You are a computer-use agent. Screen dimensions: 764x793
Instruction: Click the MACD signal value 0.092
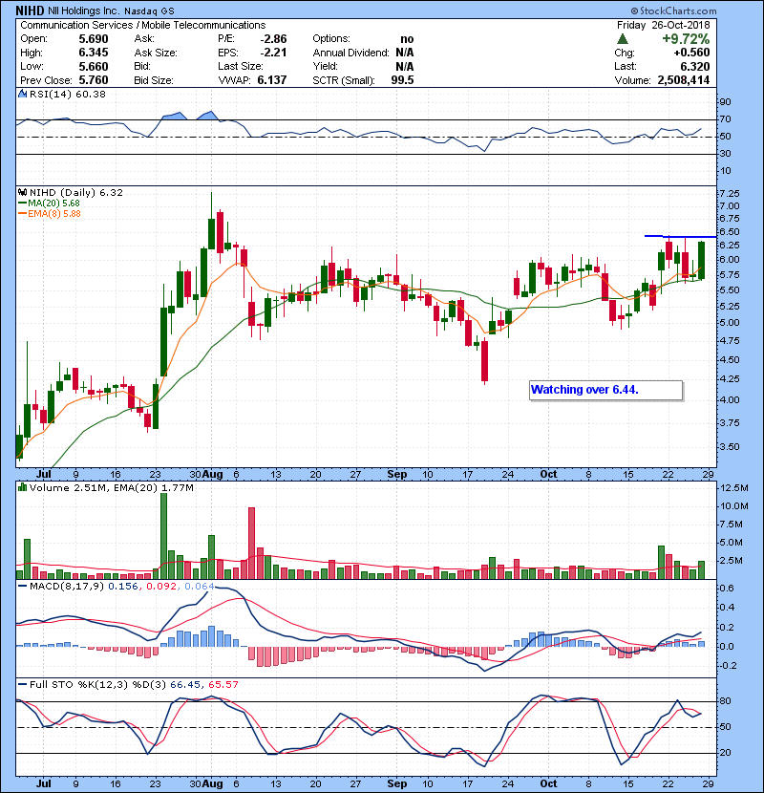(161, 587)
